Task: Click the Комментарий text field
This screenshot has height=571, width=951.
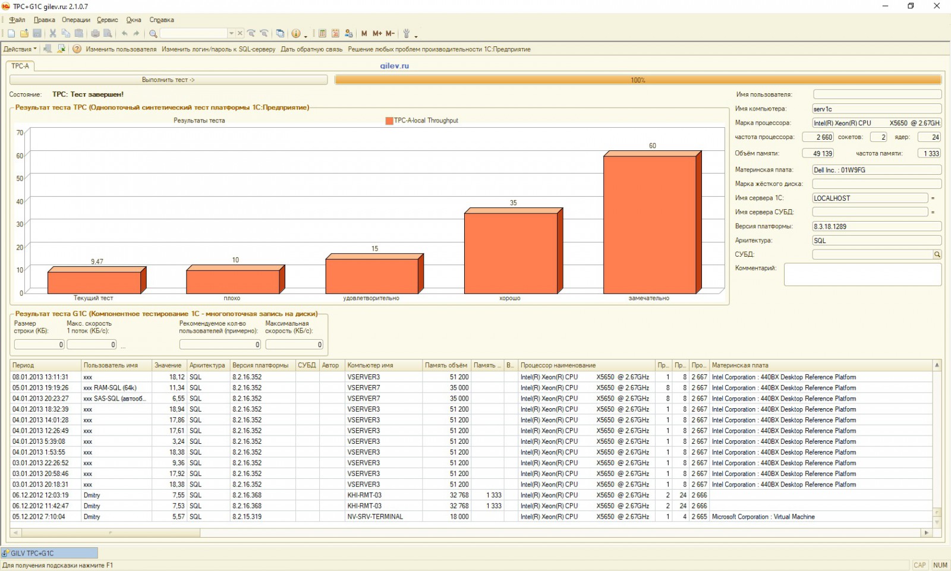Action: tap(862, 275)
